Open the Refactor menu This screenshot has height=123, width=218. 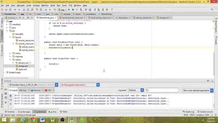(x=45, y=5)
